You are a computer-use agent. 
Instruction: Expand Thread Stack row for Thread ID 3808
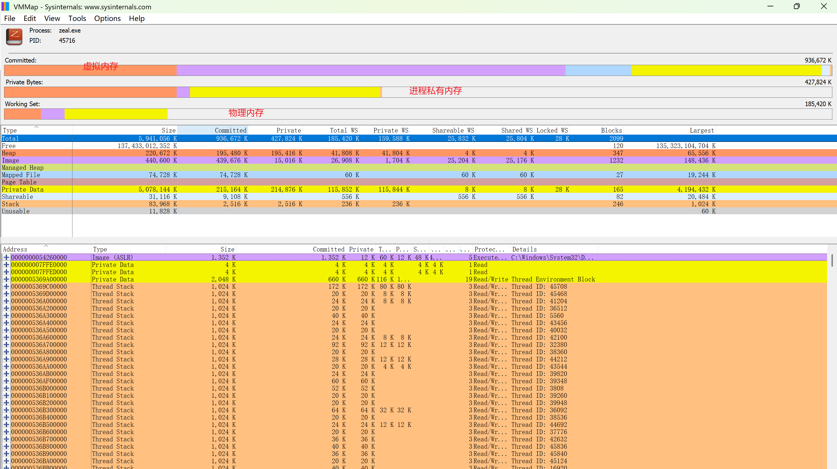pyautogui.click(x=6, y=388)
